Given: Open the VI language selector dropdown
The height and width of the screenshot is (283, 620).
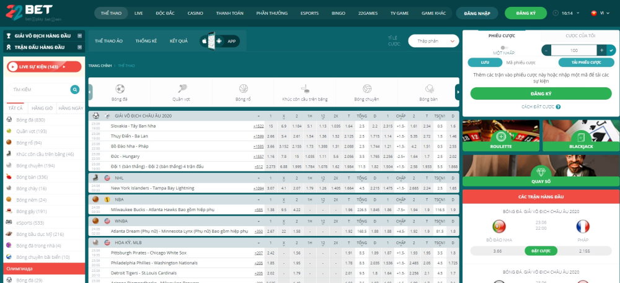Looking at the screenshot, I should (x=602, y=13).
